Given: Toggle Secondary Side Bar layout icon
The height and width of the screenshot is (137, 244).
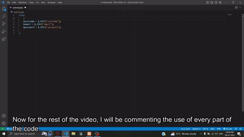Looking at the screenshot, I should 216,2.
